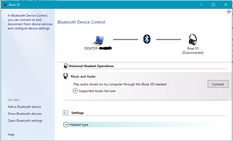
Task: Maximize the Bose 35 window
Action: (x=213, y=5)
